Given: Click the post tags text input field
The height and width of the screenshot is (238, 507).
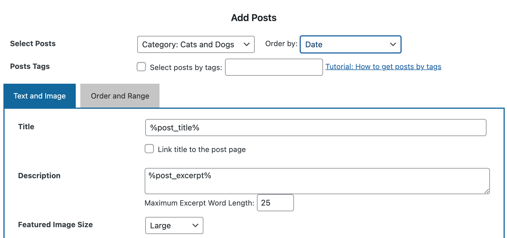Looking at the screenshot, I should 274,67.
